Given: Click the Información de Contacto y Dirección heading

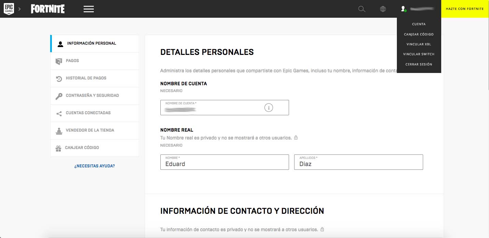Looking at the screenshot, I should pos(242,211).
